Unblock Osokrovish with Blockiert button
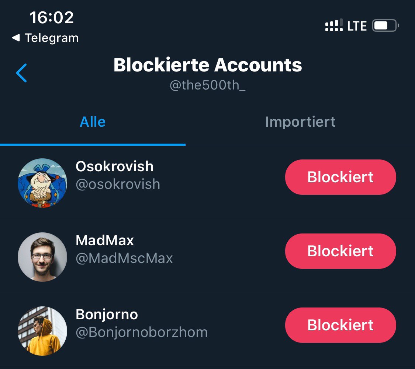415x369 pixels. 340,177
